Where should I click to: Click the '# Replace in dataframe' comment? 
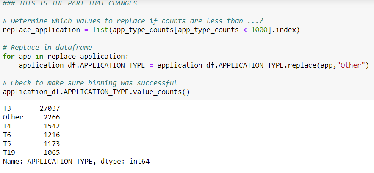click(x=47, y=48)
